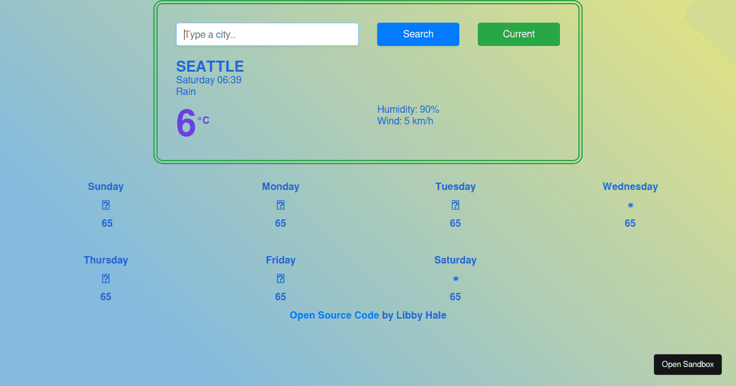736x386 pixels.
Task: Click the Wind 5 km/h reading
Action: click(x=405, y=121)
